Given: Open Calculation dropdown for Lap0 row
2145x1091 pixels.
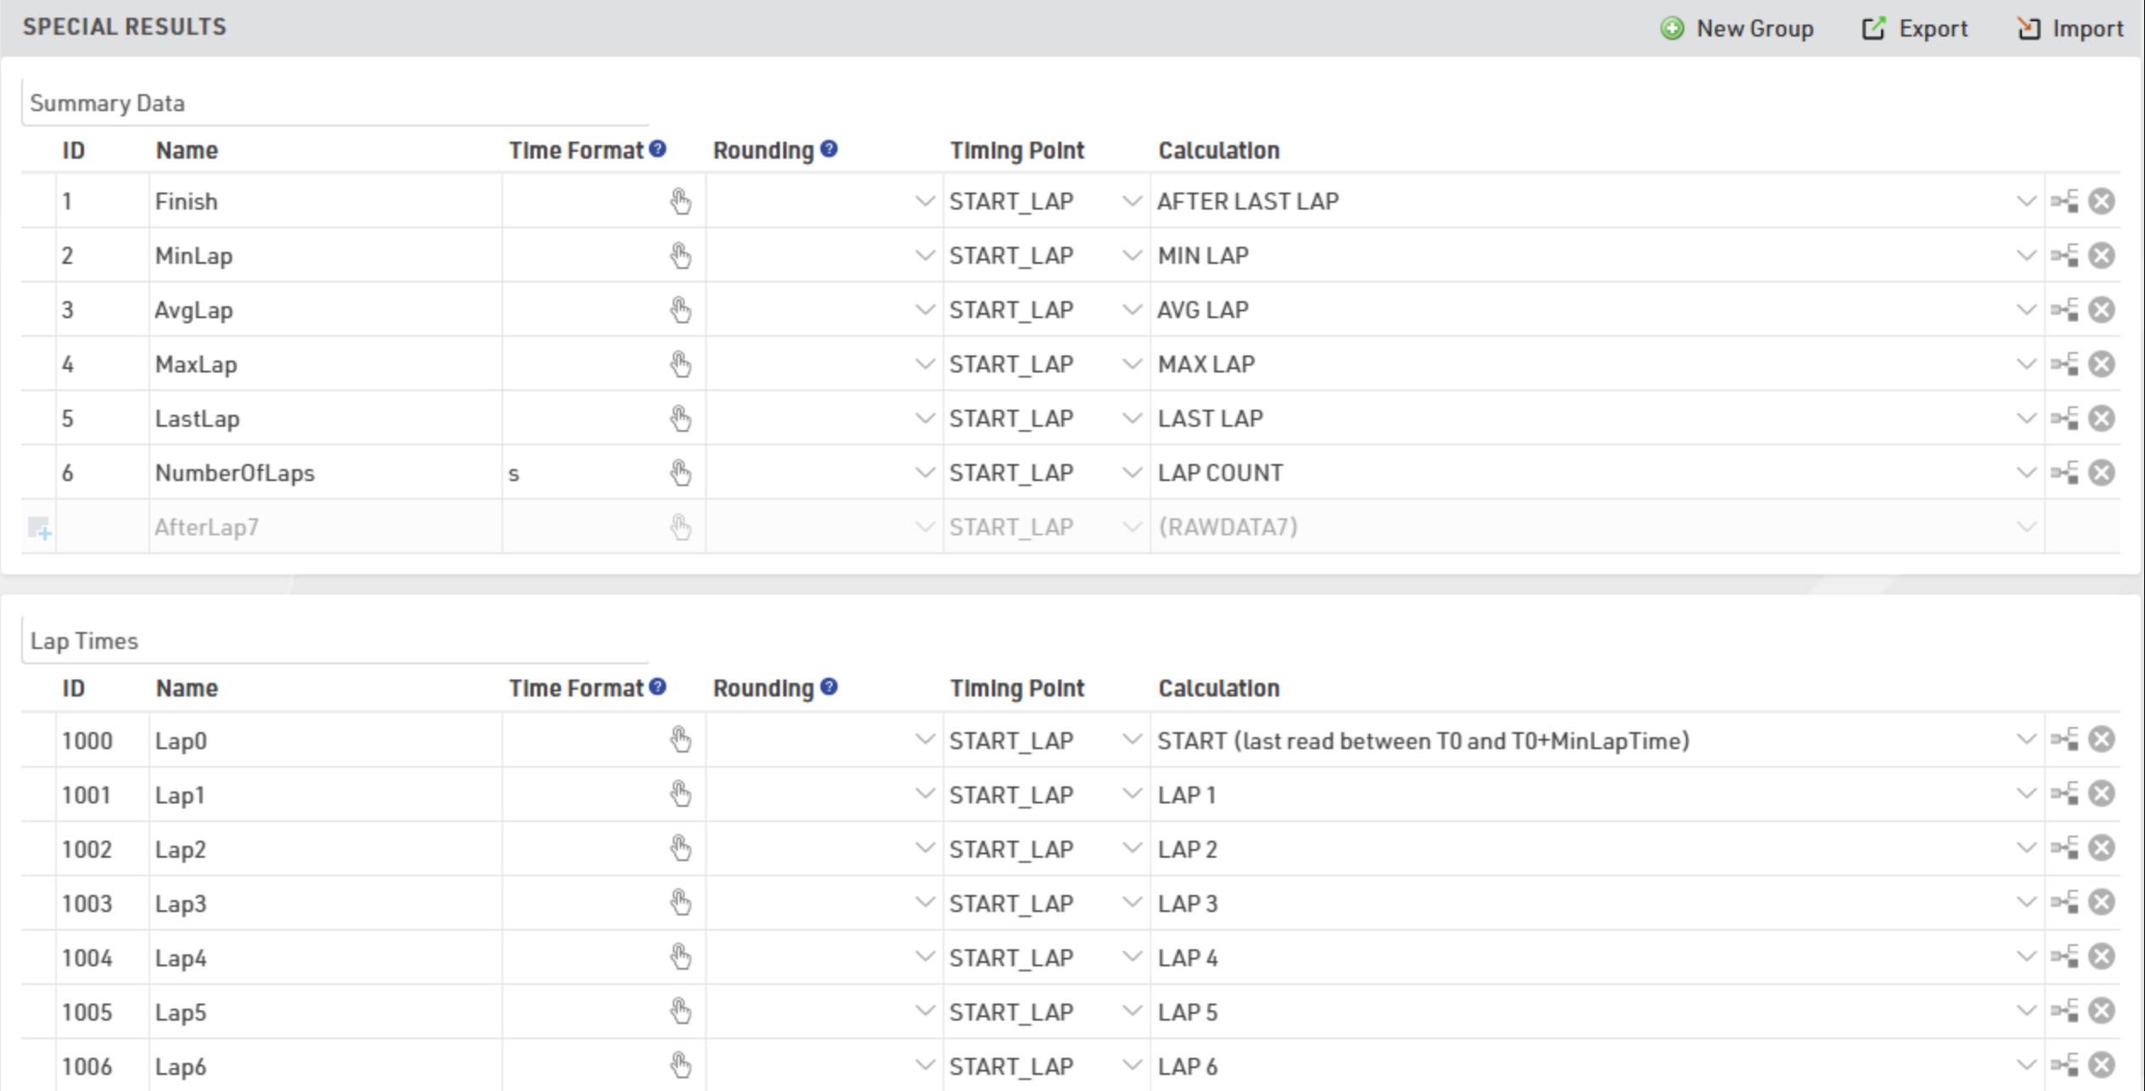Looking at the screenshot, I should click(x=2025, y=741).
